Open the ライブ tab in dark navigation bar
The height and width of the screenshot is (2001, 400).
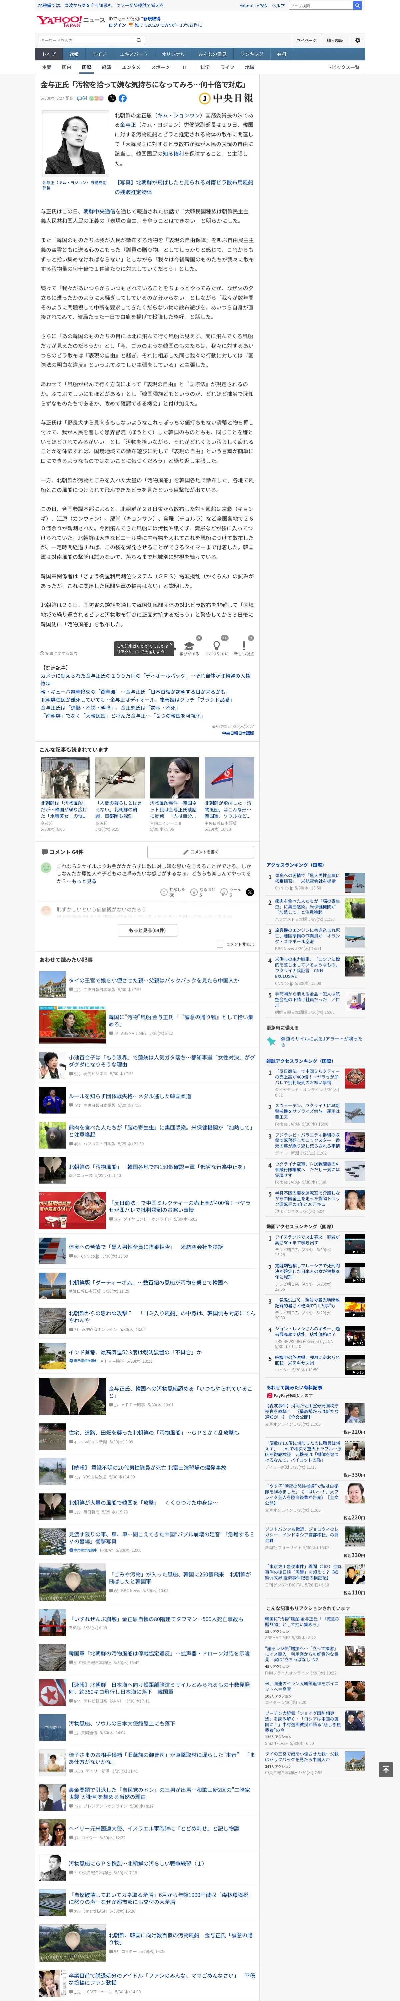[99, 54]
